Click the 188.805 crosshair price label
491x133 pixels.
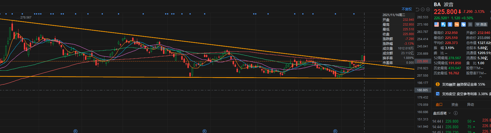[422, 90]
